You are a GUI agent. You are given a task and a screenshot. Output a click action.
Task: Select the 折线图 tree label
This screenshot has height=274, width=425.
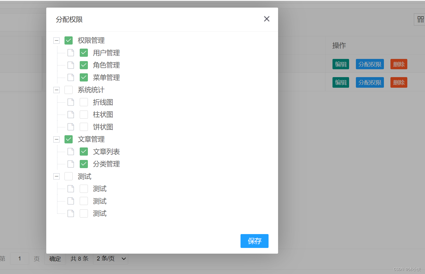click(103, 102)
